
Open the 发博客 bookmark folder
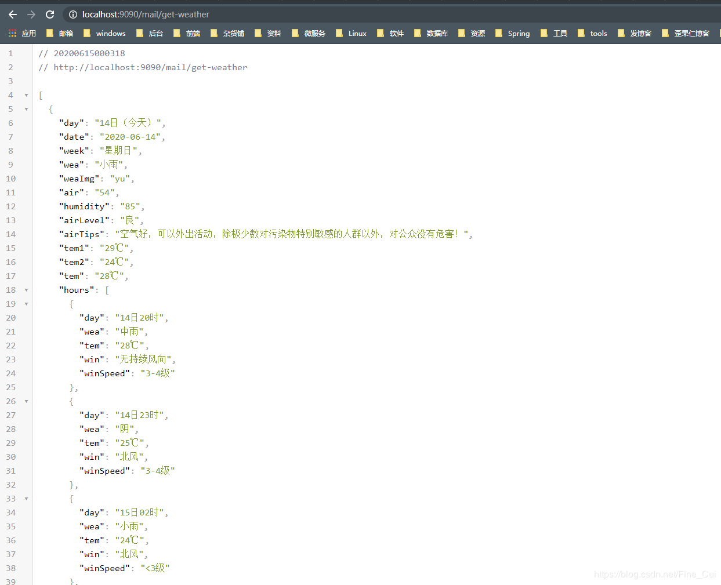[635, 34]
